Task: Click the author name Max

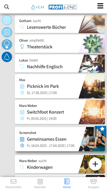Action: [x=22, y=80]
